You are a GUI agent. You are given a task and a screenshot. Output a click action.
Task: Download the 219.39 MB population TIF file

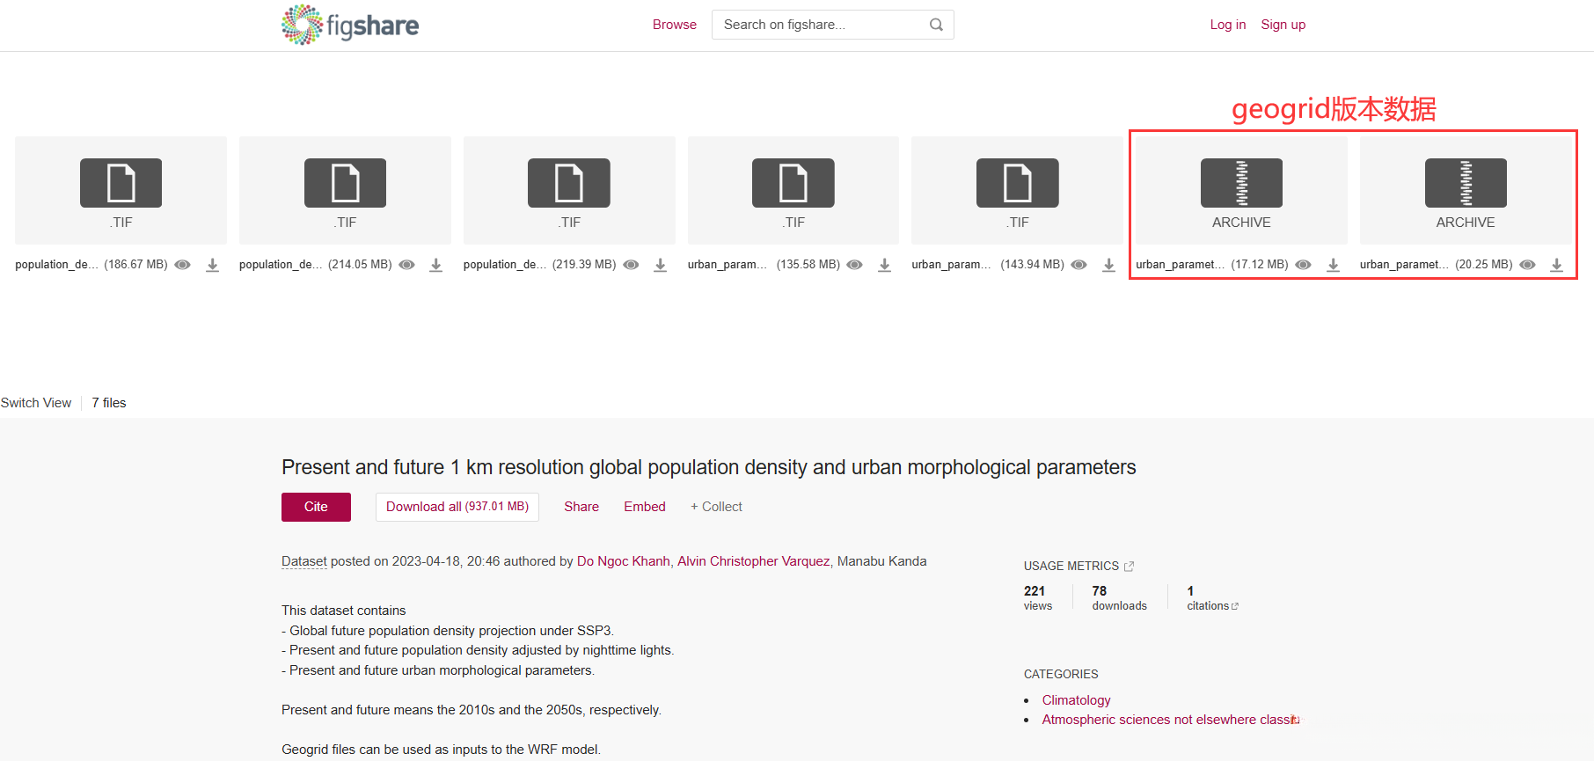[660, 265]
